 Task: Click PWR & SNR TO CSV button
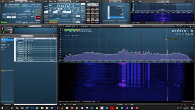point(70,26)
